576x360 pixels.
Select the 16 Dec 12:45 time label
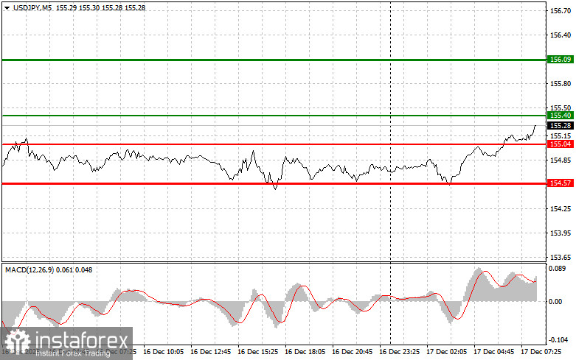[210, 352]
